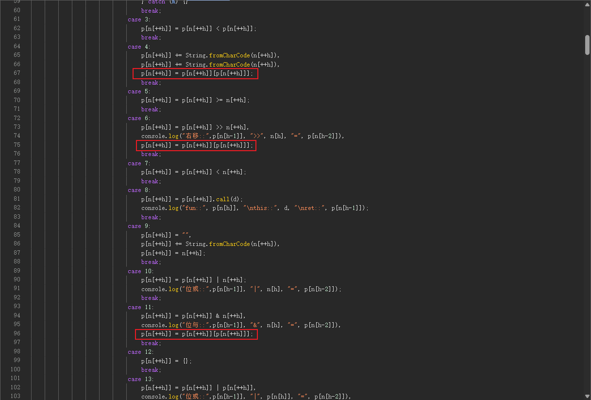Place cursor on the "case 3:" label

tap(138, 19)
